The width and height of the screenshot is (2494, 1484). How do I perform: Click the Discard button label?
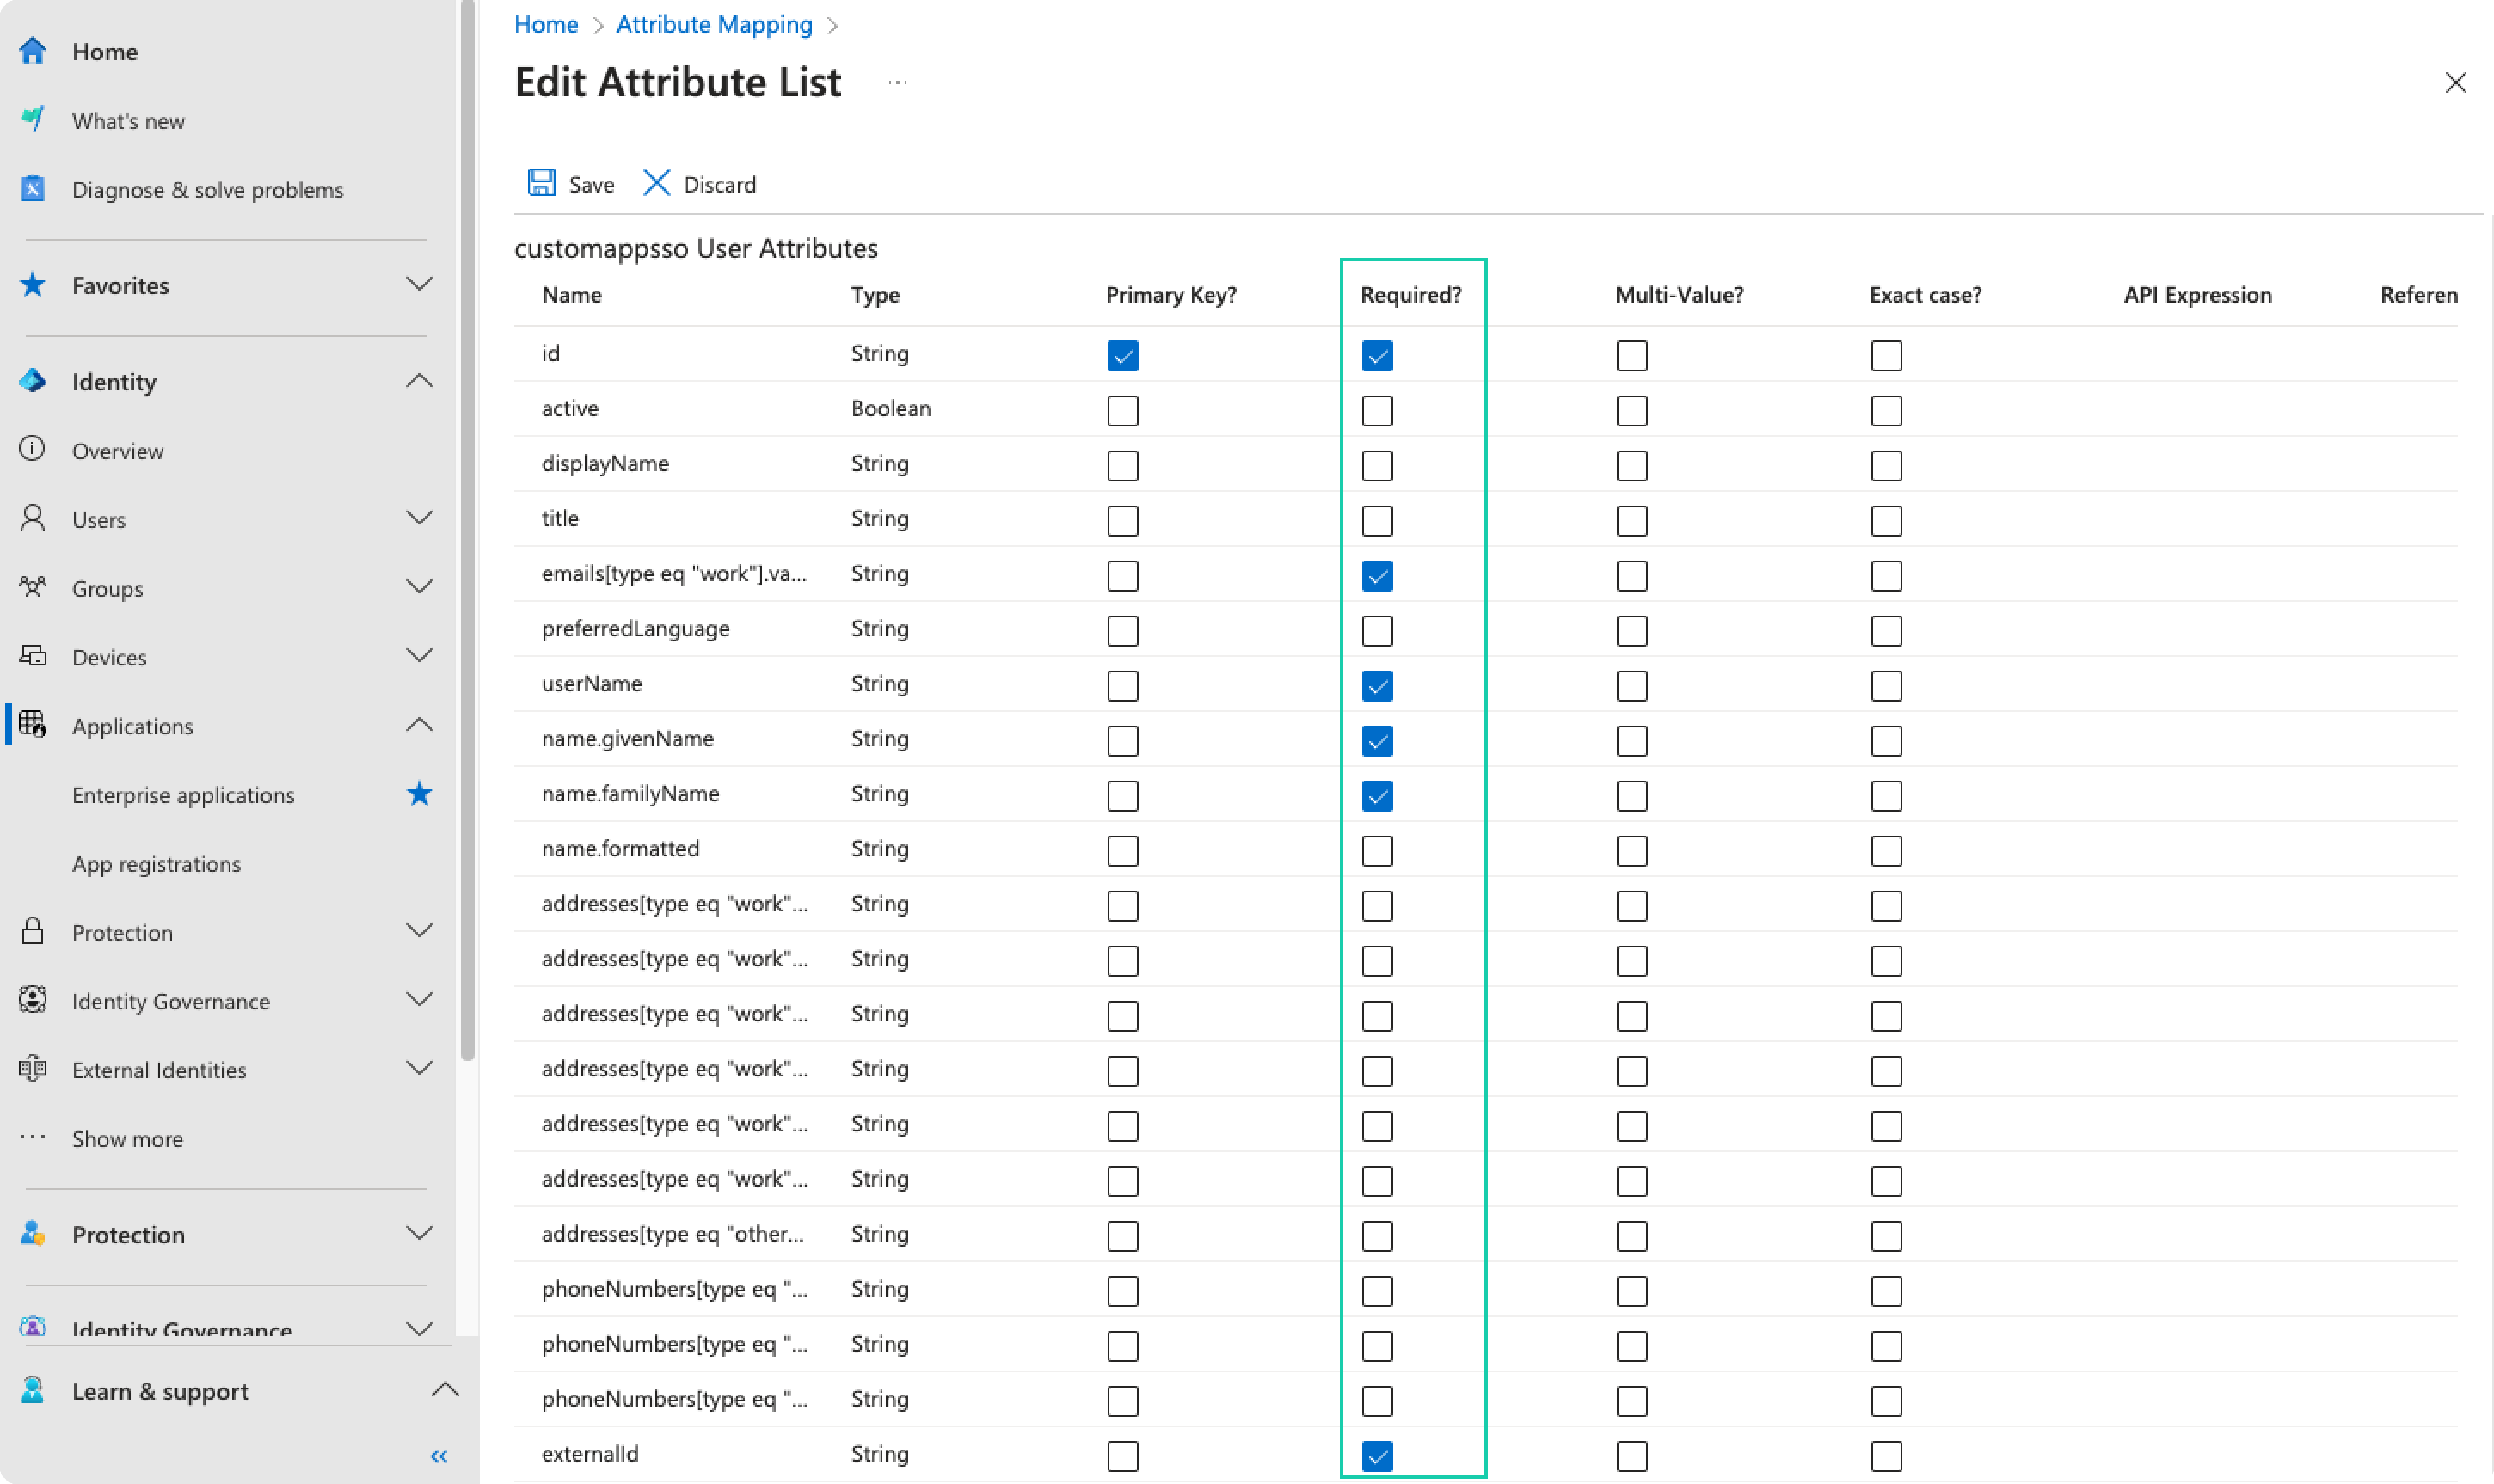719,185
